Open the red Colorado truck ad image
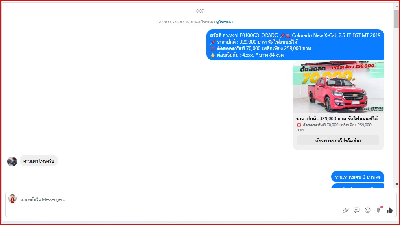 tap(338, 87)
